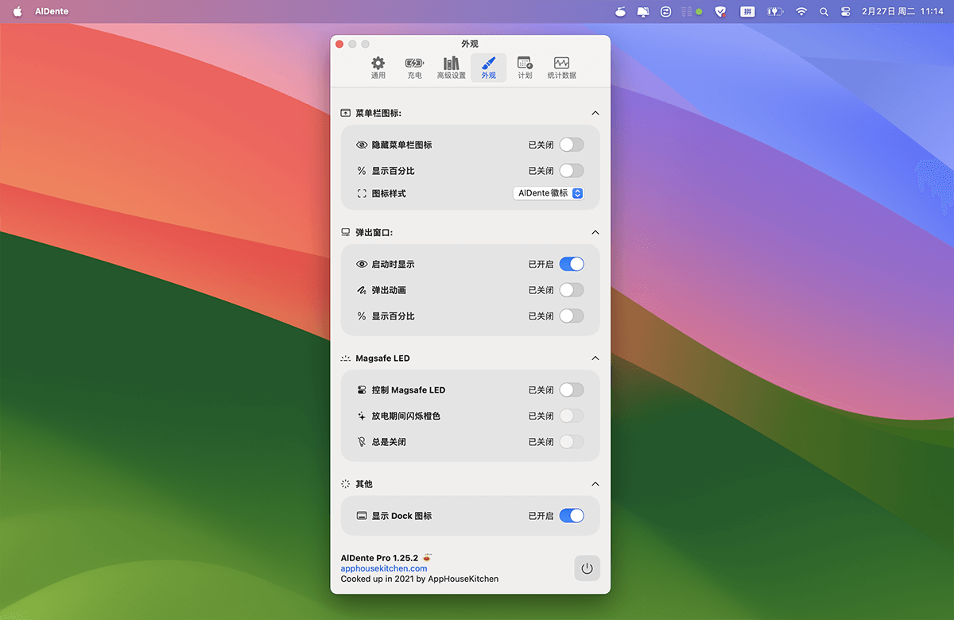
Task: Click the 外观 window title
Action: [x=470, y=45]
